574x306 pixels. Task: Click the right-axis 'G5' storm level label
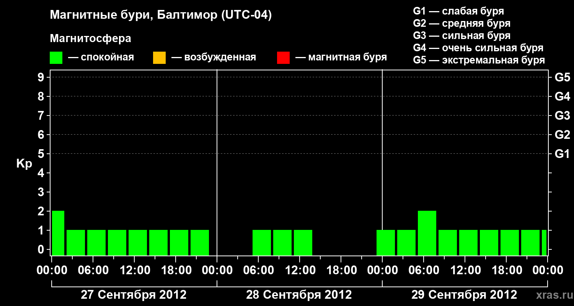[x=563, y=77]
